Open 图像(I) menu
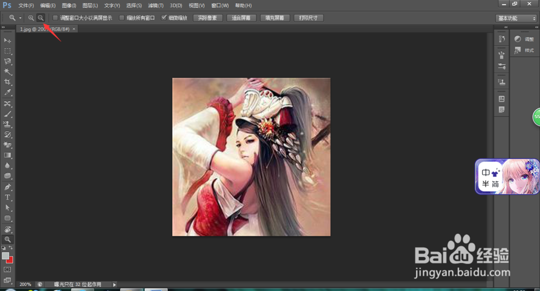540x291 pixels. [x=69, y=5]
